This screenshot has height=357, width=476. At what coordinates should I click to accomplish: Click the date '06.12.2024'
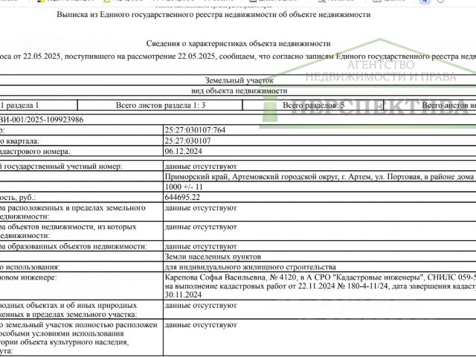(183, 151)
